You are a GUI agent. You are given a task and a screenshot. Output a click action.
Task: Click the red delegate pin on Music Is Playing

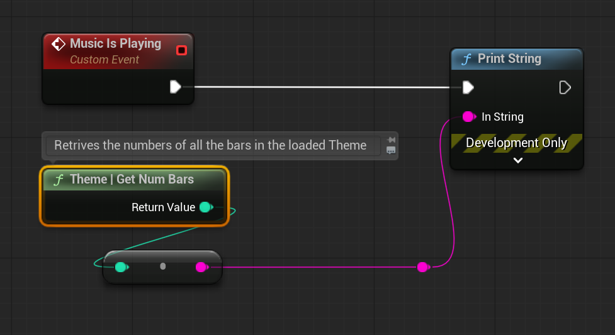(181, 50)
